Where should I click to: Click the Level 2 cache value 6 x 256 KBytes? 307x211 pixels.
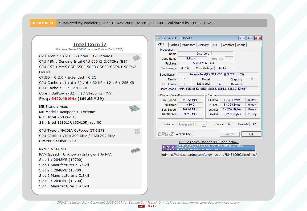(232, 110)
